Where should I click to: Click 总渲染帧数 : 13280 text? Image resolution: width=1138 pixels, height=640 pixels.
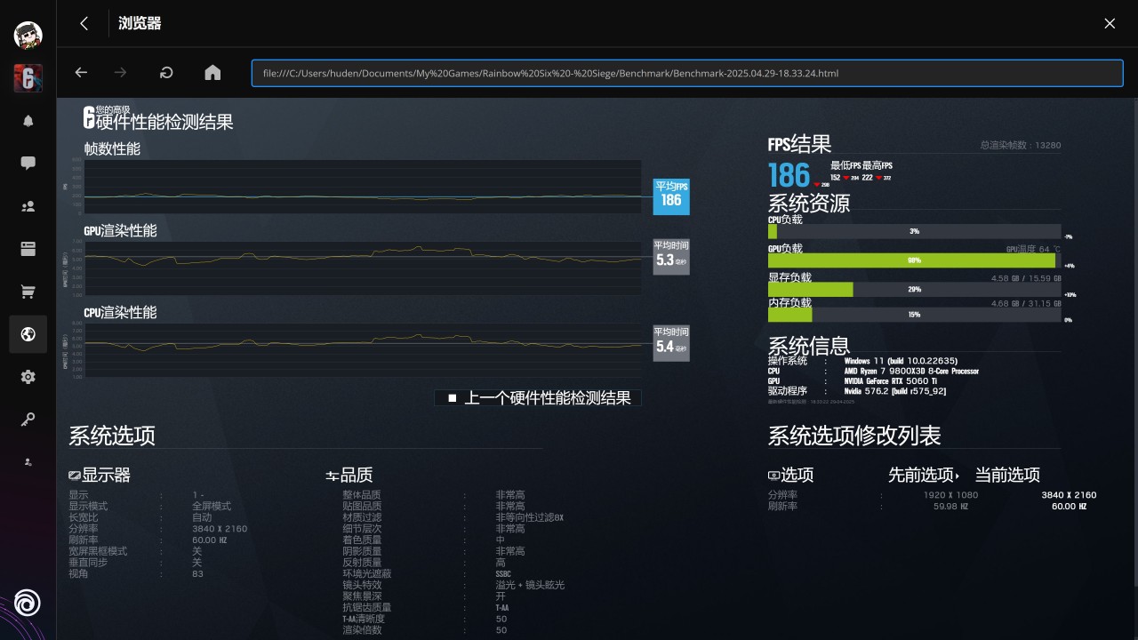pos(1020,145)
